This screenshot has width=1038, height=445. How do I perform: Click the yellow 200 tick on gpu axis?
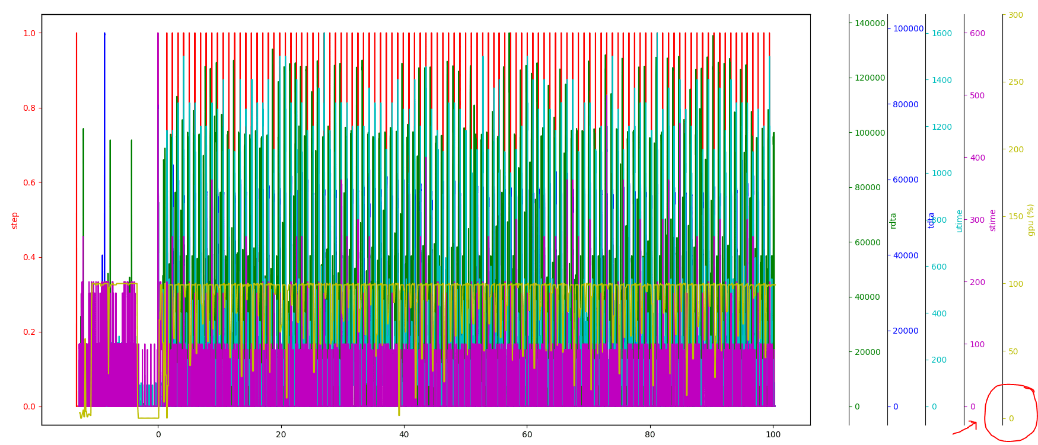click(1016, 149)
